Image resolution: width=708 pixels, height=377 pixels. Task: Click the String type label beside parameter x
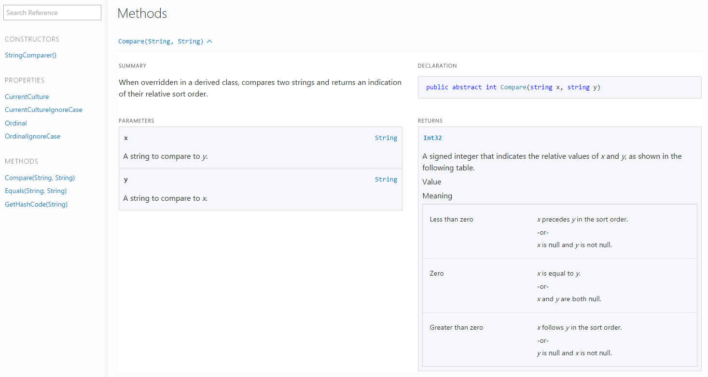pyautogui.click(x=386, y=138)
